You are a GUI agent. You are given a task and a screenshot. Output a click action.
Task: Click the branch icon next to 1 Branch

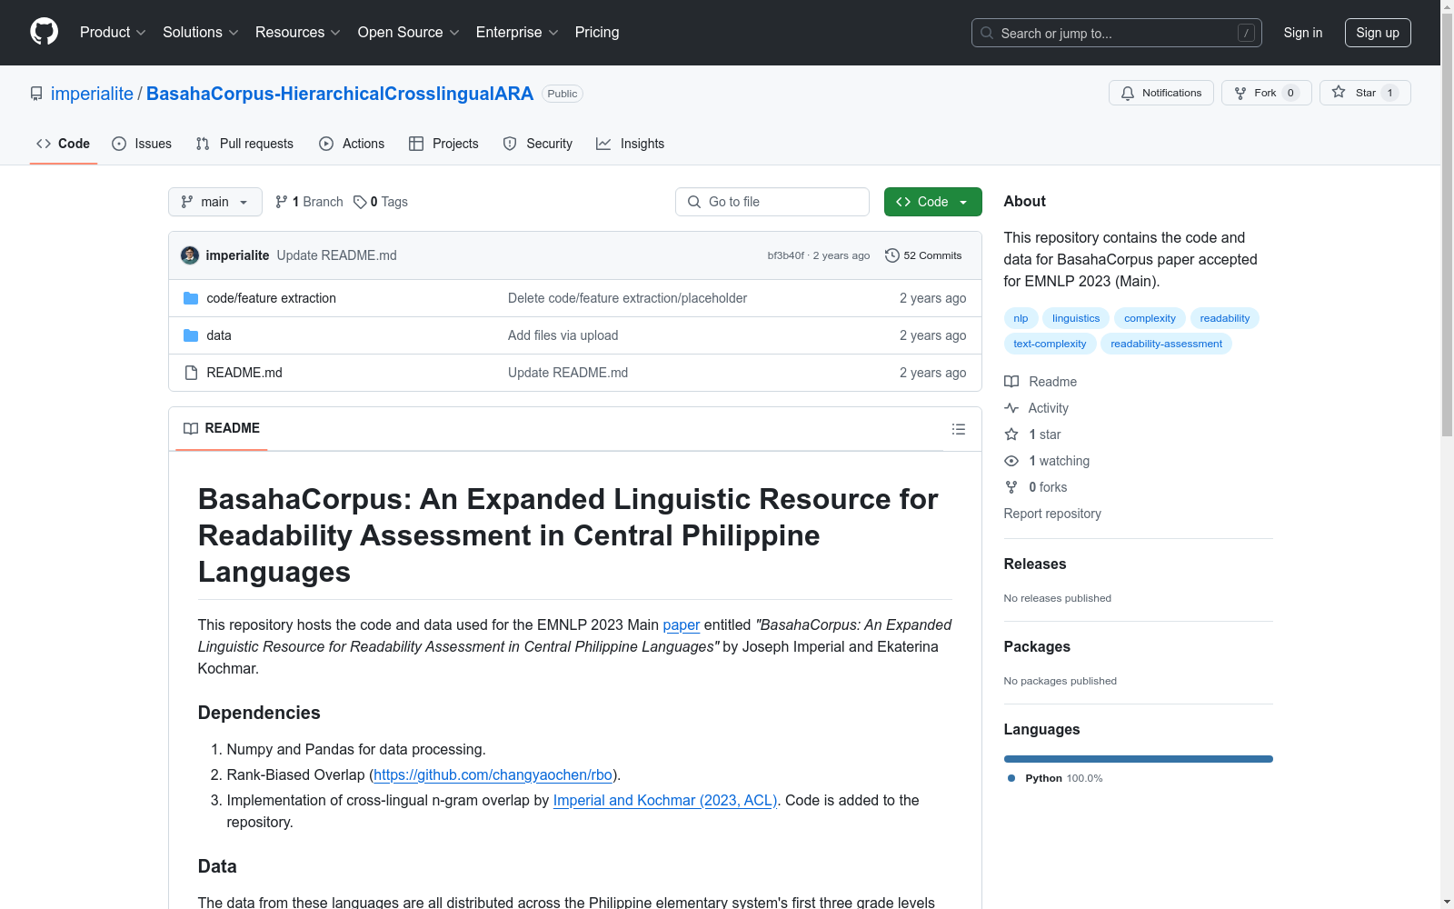point(282,202)
